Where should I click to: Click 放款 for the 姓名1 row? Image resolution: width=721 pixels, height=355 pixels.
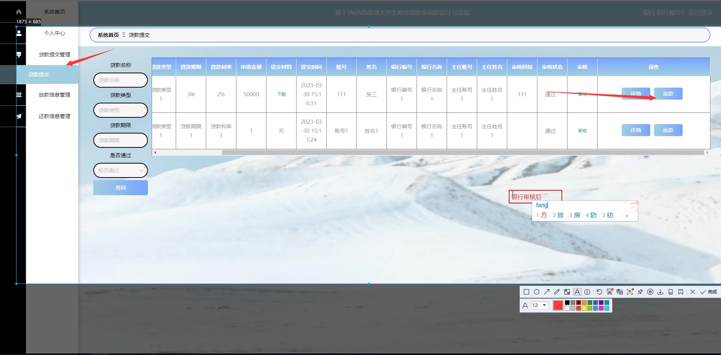pos(668,130)
